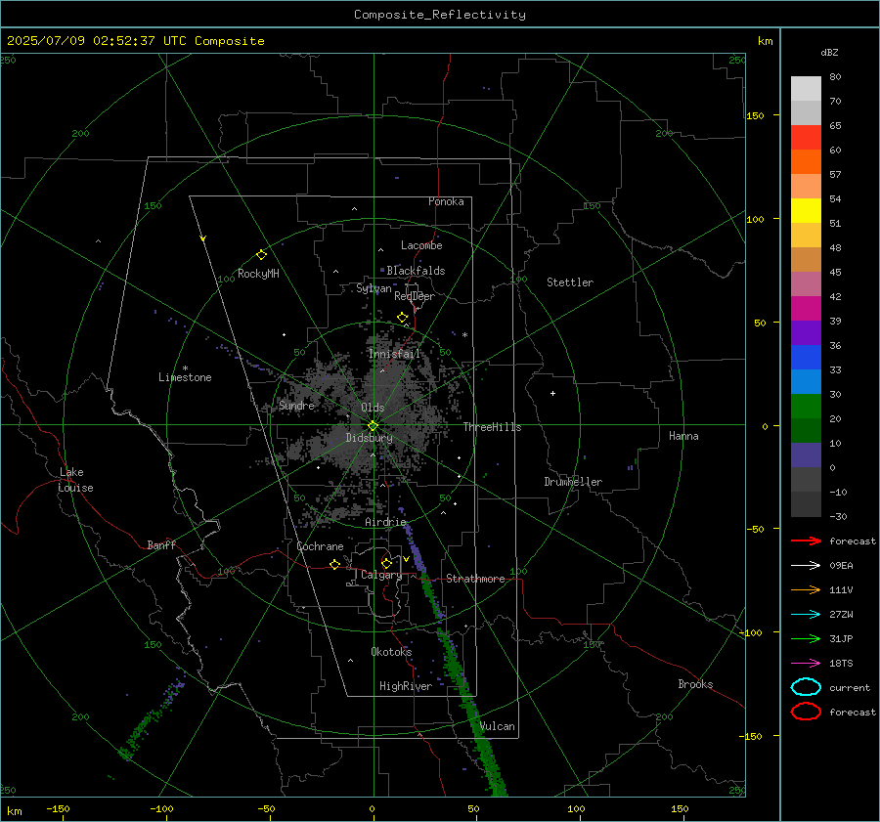
Task: Click the Limestone label
Action: pos(185,377)
